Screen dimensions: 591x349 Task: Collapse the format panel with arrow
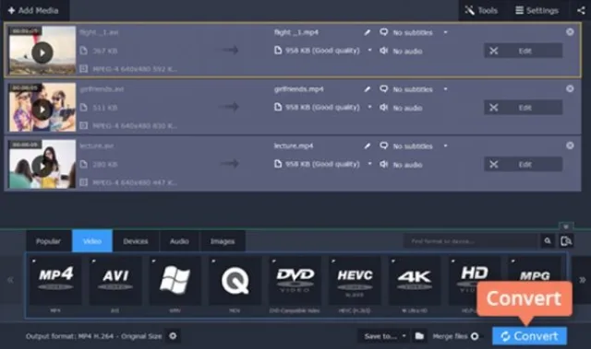pos(566,227)
